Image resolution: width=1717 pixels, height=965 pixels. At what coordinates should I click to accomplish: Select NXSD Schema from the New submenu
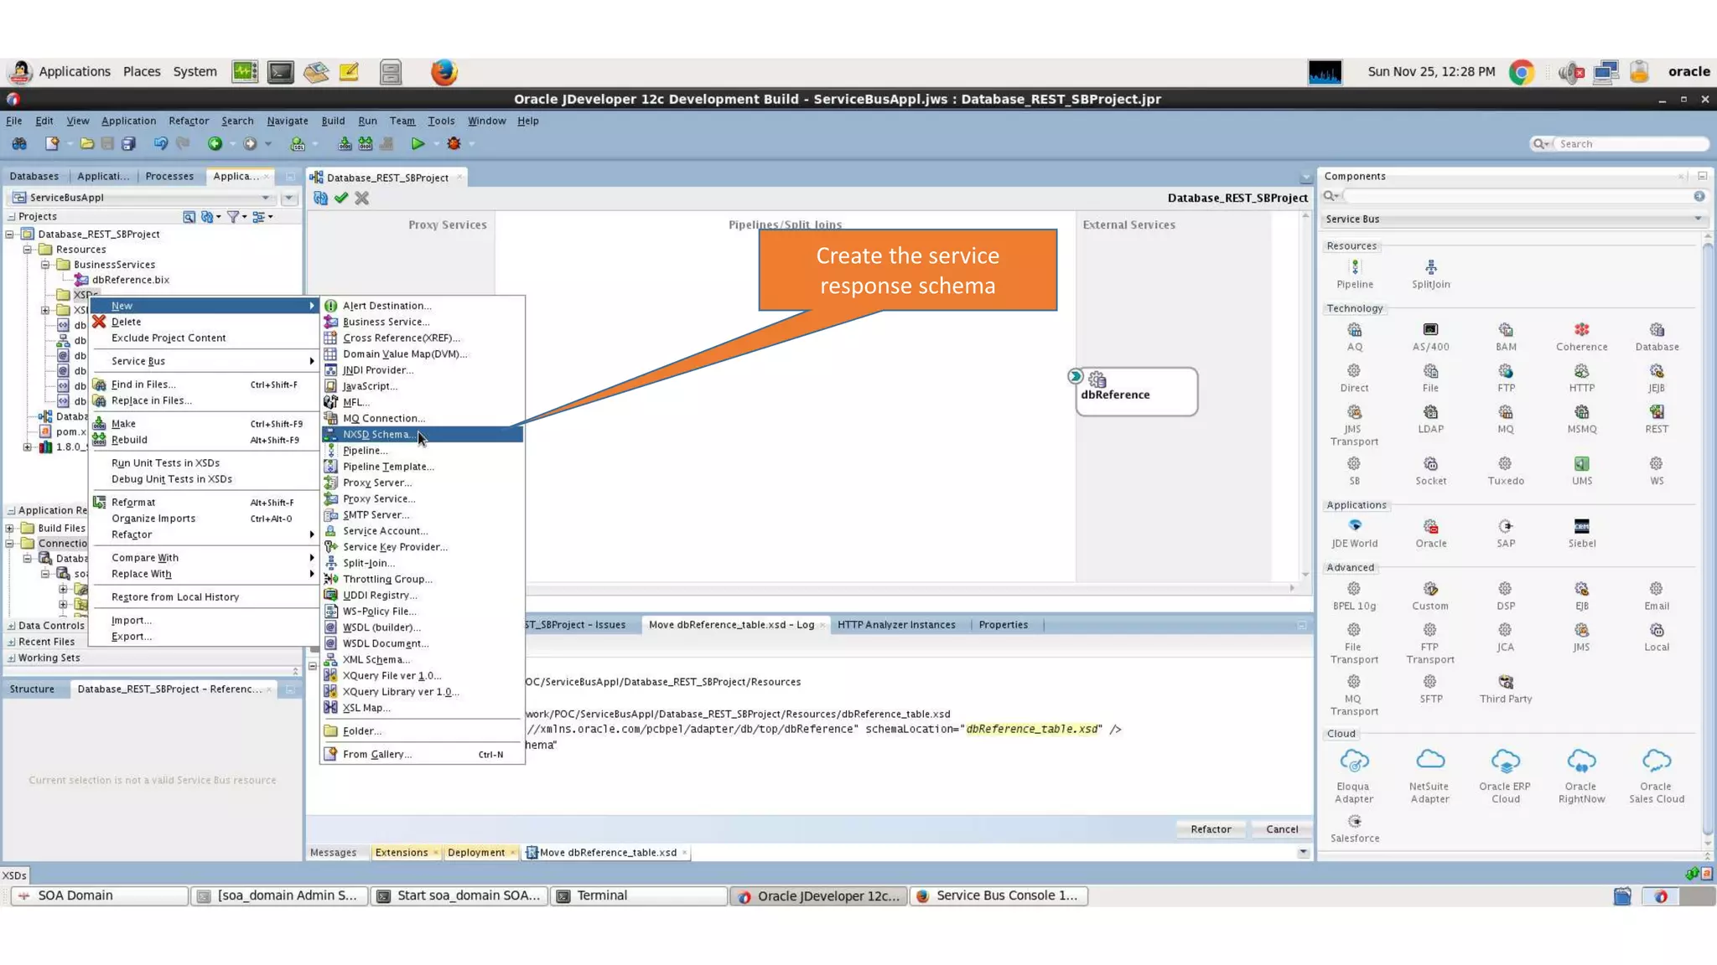coord(423,434)
